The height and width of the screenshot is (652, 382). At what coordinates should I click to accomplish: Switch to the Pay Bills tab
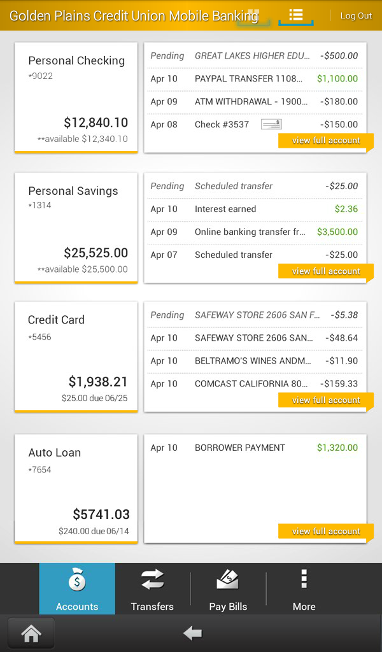pyautogui.click(x=228, y=588)
